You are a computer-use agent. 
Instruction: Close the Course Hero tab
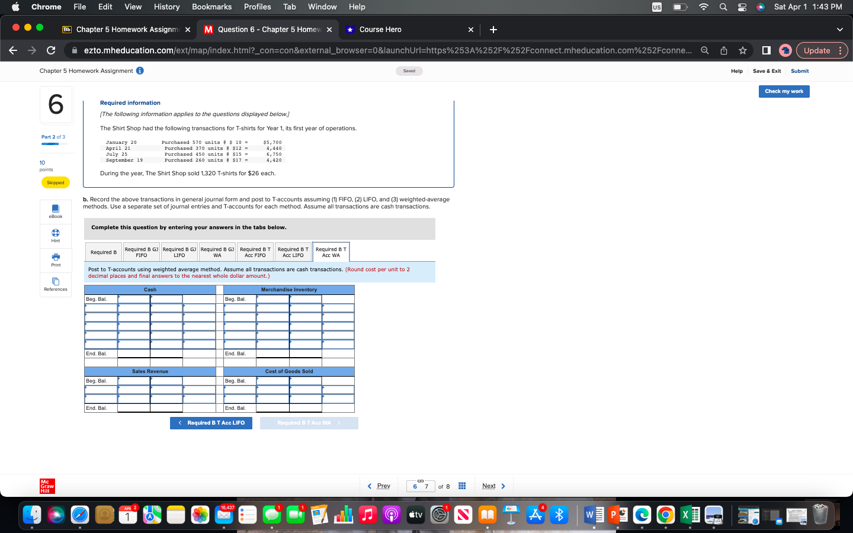471,30
